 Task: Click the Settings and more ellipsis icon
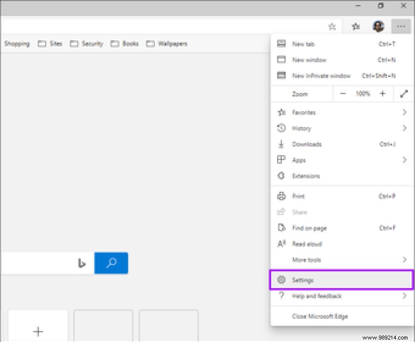pos(402,26)
